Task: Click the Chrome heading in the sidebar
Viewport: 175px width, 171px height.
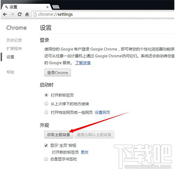Action: [17, 27]
